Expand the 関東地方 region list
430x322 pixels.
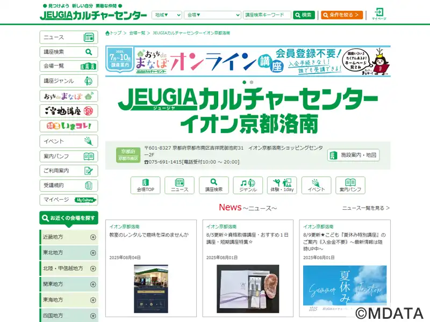[x=69, y=284]
